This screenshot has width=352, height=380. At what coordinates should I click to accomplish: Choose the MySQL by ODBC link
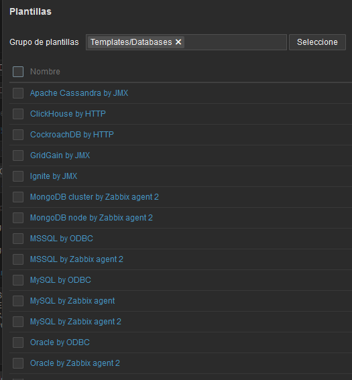(60, 280)
